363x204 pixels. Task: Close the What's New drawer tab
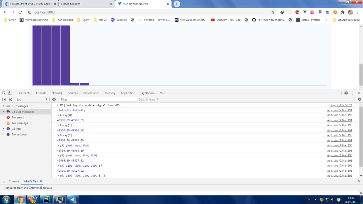tap(41, 181)
